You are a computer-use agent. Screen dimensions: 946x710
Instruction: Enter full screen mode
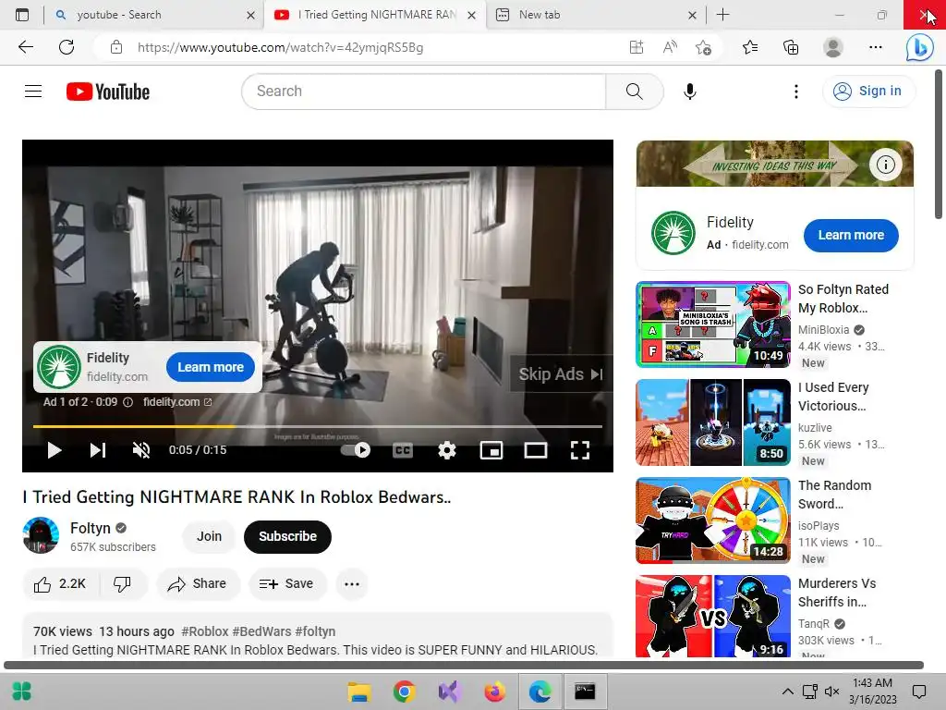click(580, 450)
